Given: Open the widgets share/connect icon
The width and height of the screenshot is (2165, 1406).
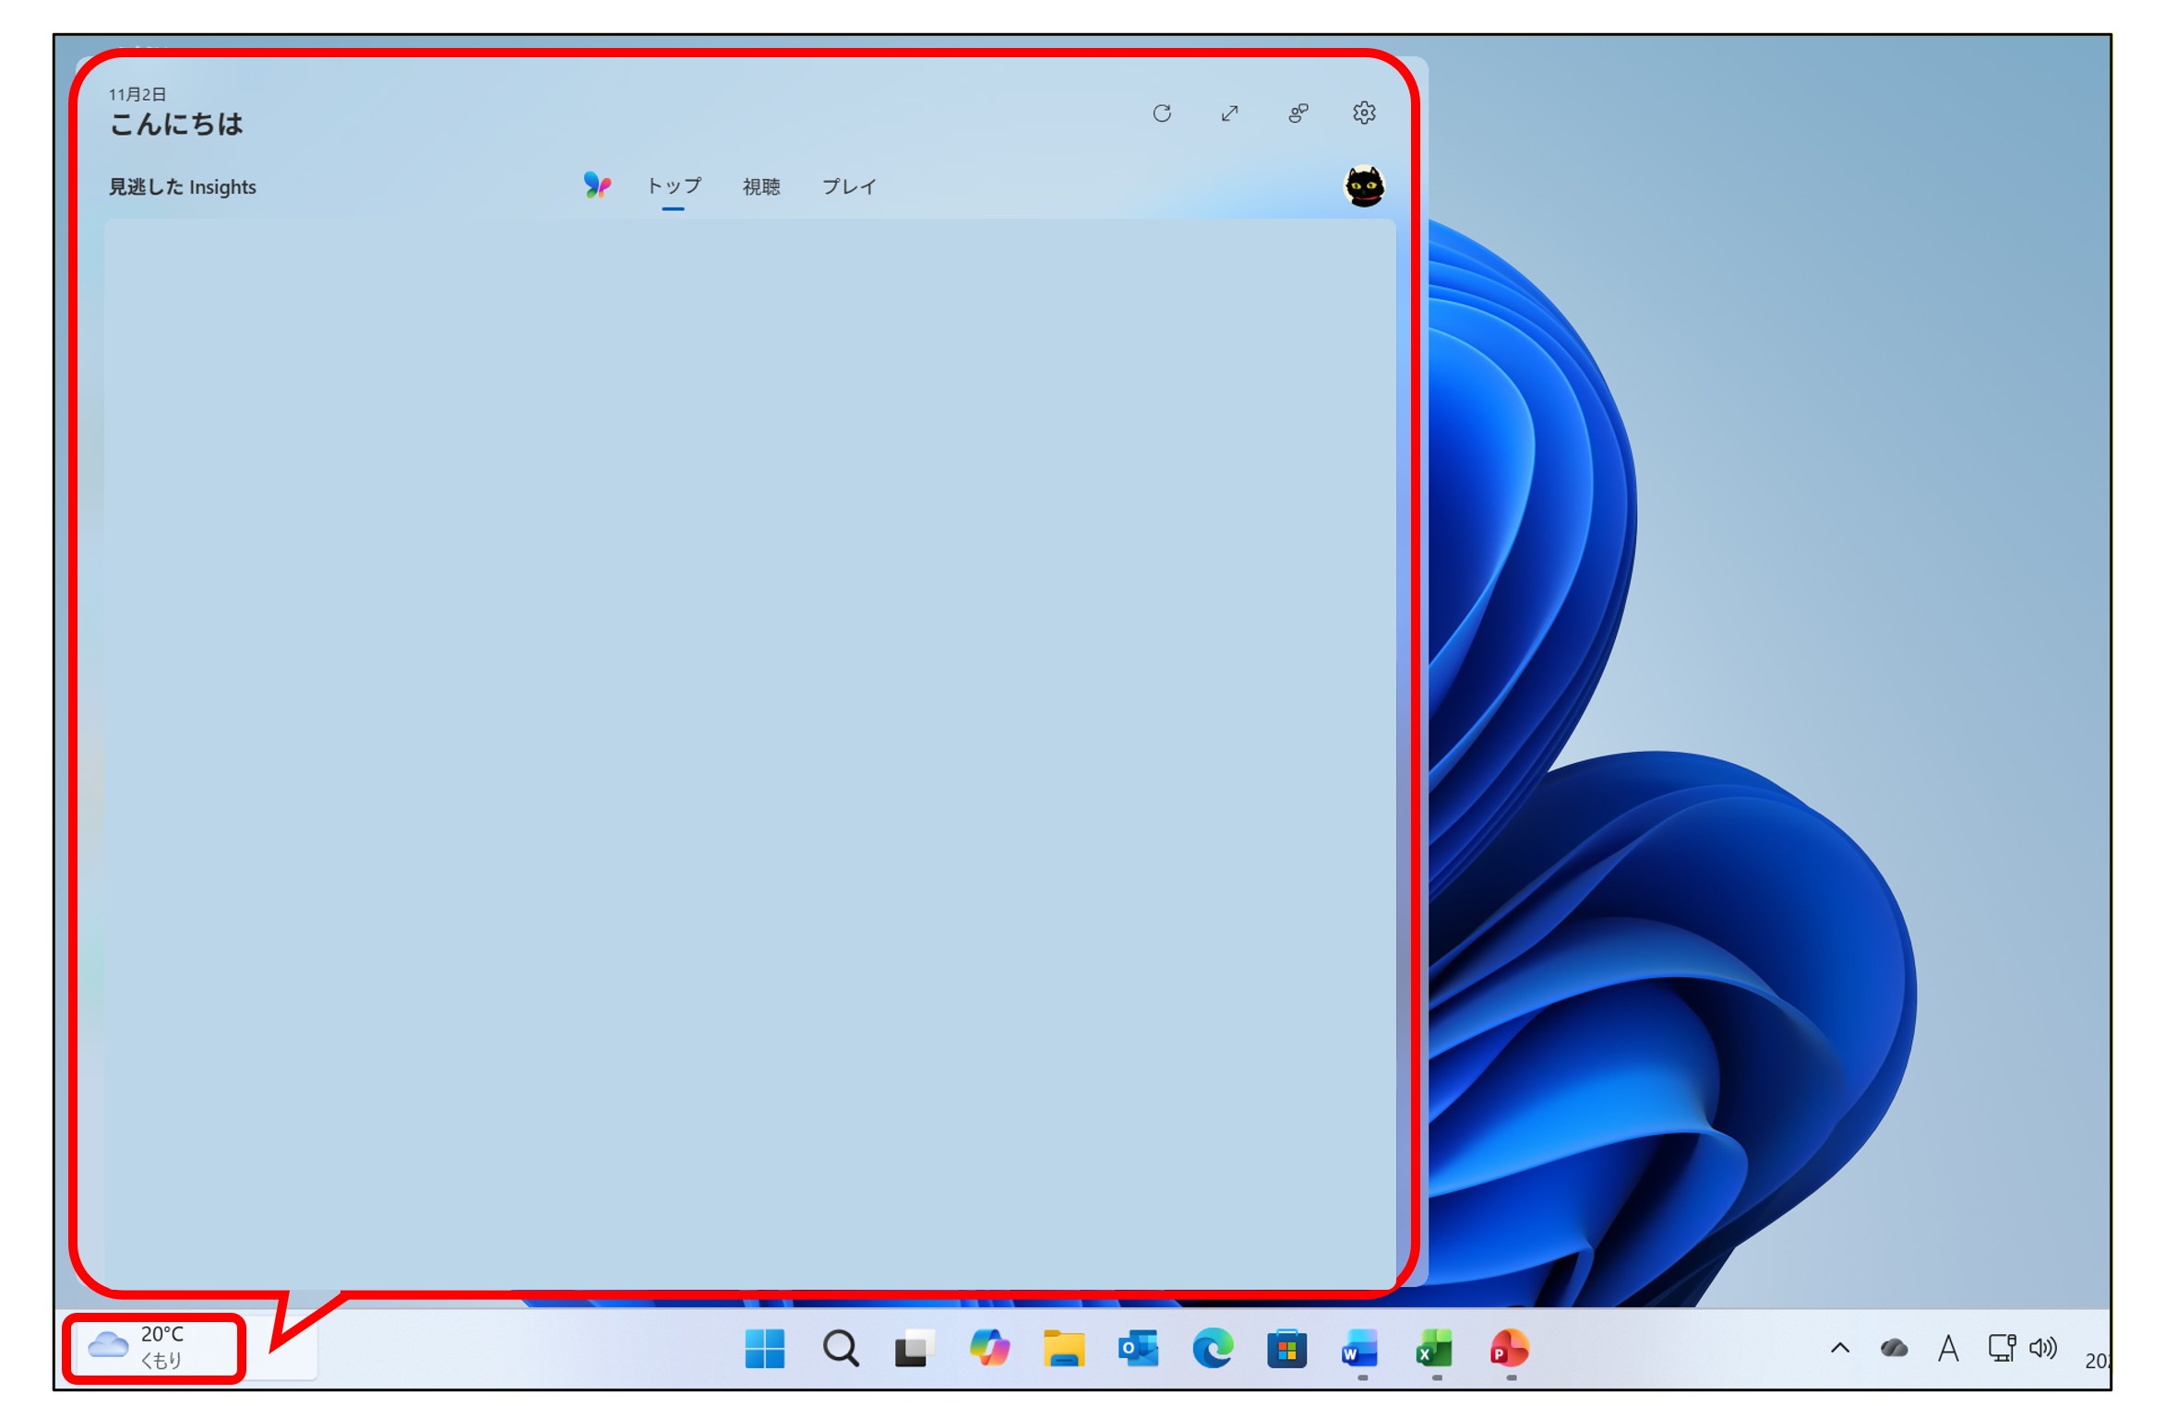Looking at the screenshot, I should pyautogui.click(x=1298, y=113).
